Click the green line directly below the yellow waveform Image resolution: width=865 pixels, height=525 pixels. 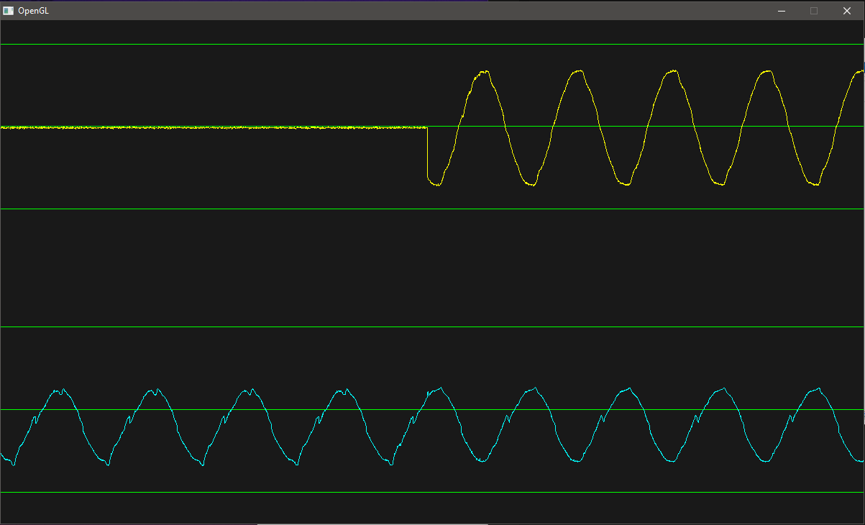pos(431,209)
